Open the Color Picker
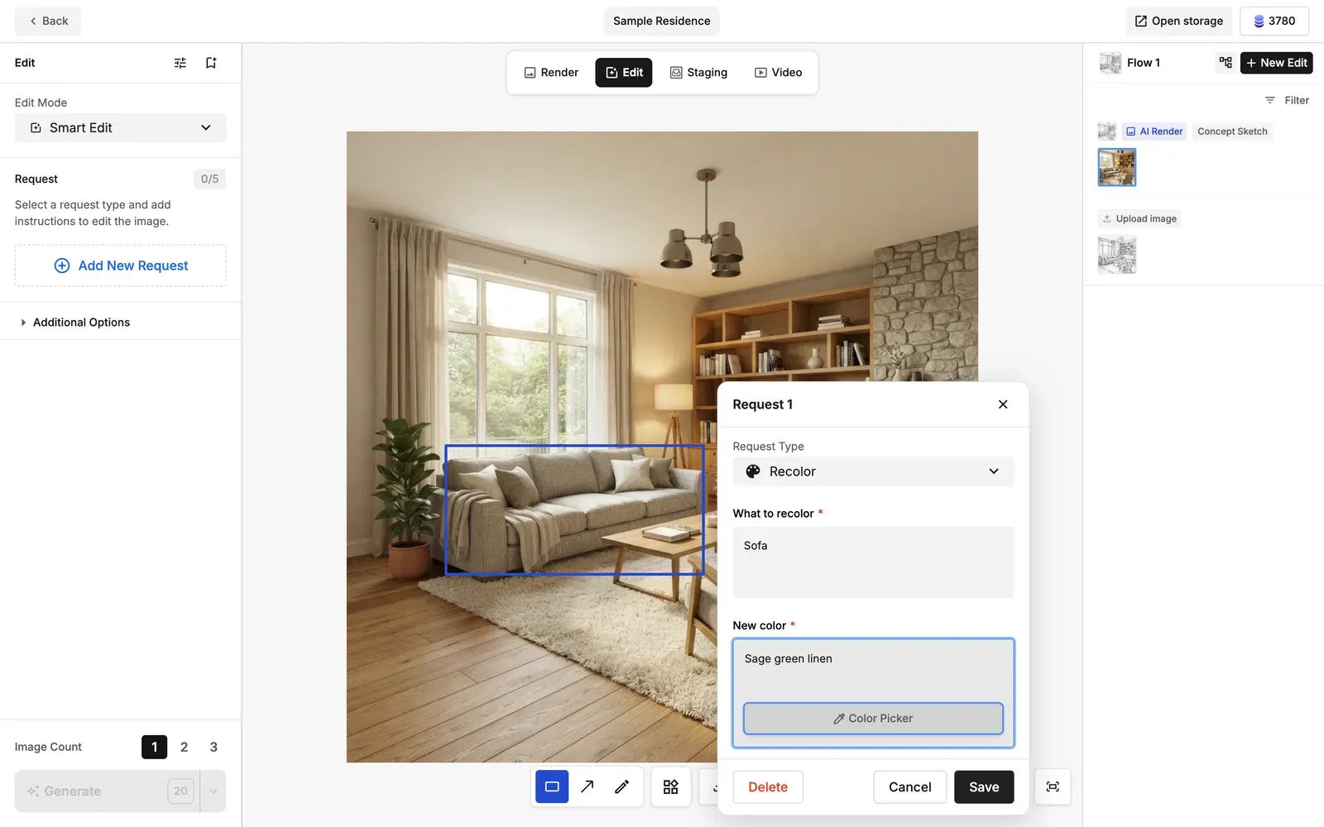 873,719
